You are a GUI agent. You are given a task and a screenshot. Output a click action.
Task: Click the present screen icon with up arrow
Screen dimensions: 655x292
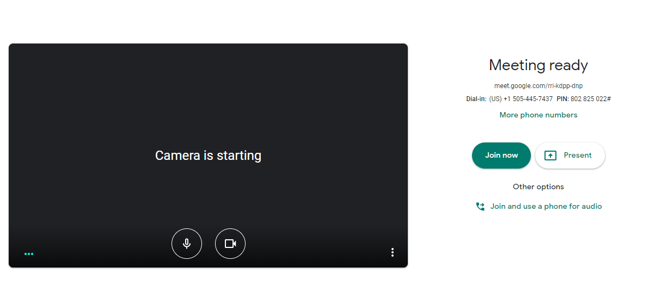pyautogui.click(x=550, y=156)
